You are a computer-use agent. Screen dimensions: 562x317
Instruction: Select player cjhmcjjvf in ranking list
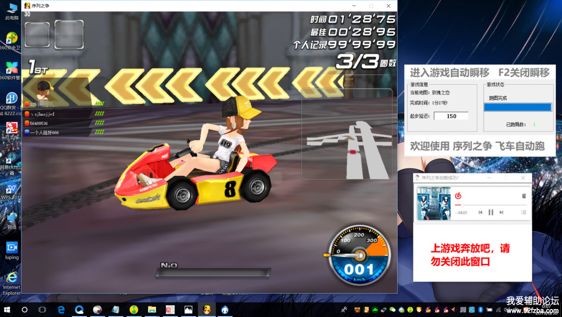tap(42, 114)
